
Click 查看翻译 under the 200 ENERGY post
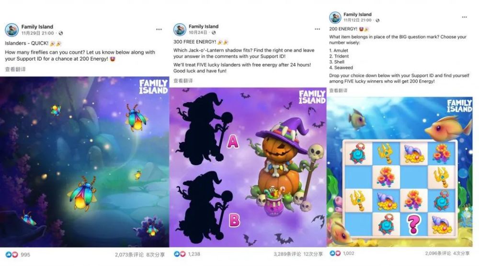click(x=338, y=90)
